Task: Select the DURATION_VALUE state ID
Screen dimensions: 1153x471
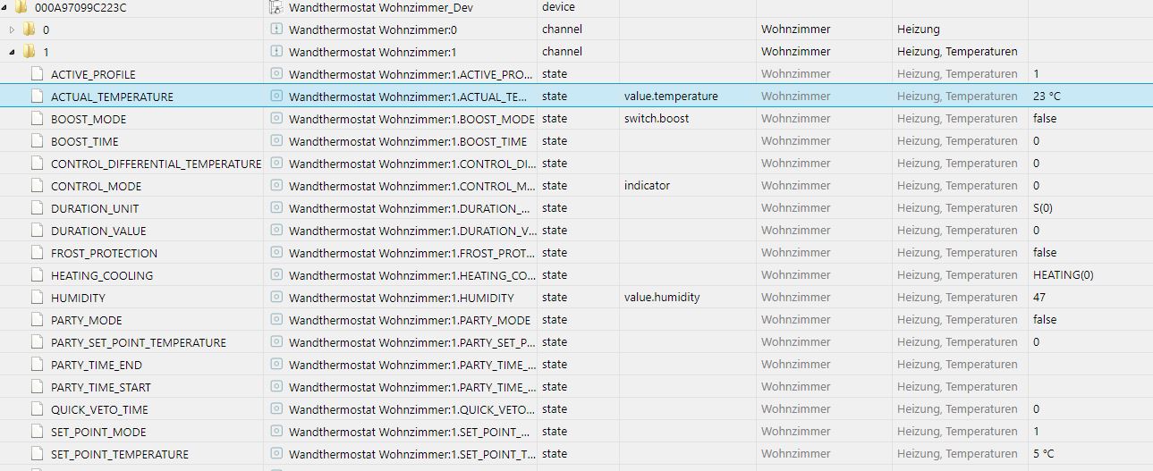Action: pyautogui.click(x=98, y=231)
